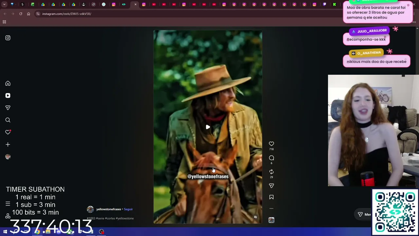
Task: Open notifications heart icon in sidebar
Action: pos(8,132)
